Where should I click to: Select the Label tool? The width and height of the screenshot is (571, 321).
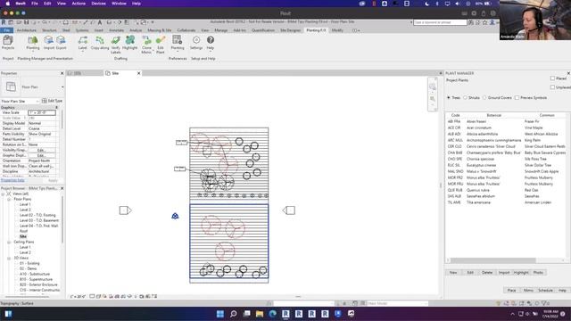tap(83, 43)
